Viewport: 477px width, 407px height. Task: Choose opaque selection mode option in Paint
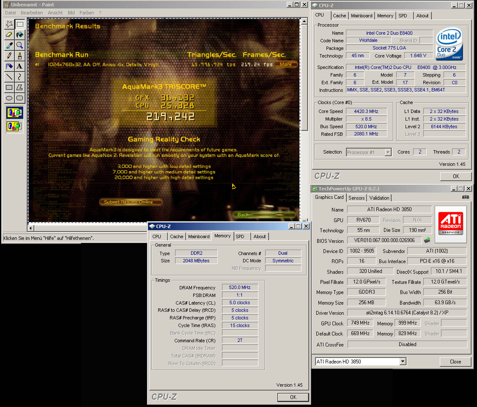point(15,113)
